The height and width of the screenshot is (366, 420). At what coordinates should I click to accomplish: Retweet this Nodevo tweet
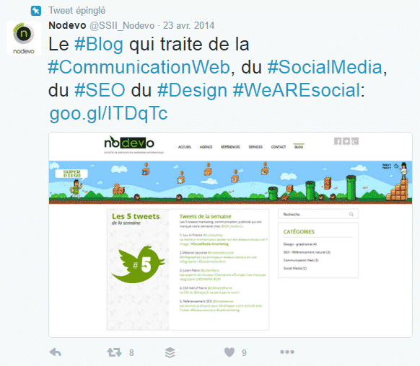pos(114,352)
